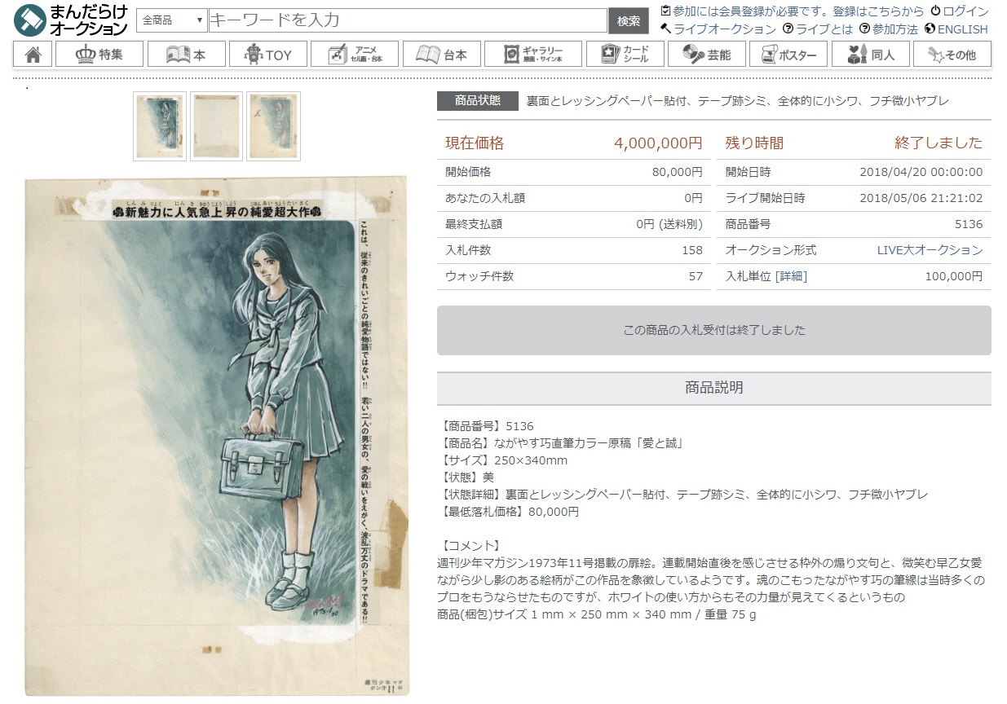Open the 同人 category
The height and width of the screenshot is (704, 1007).
(870, 55)
